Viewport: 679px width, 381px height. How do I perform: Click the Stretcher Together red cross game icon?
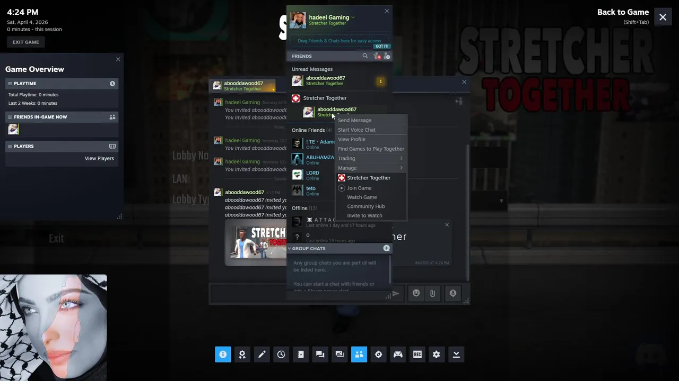(x=296, y=98)
